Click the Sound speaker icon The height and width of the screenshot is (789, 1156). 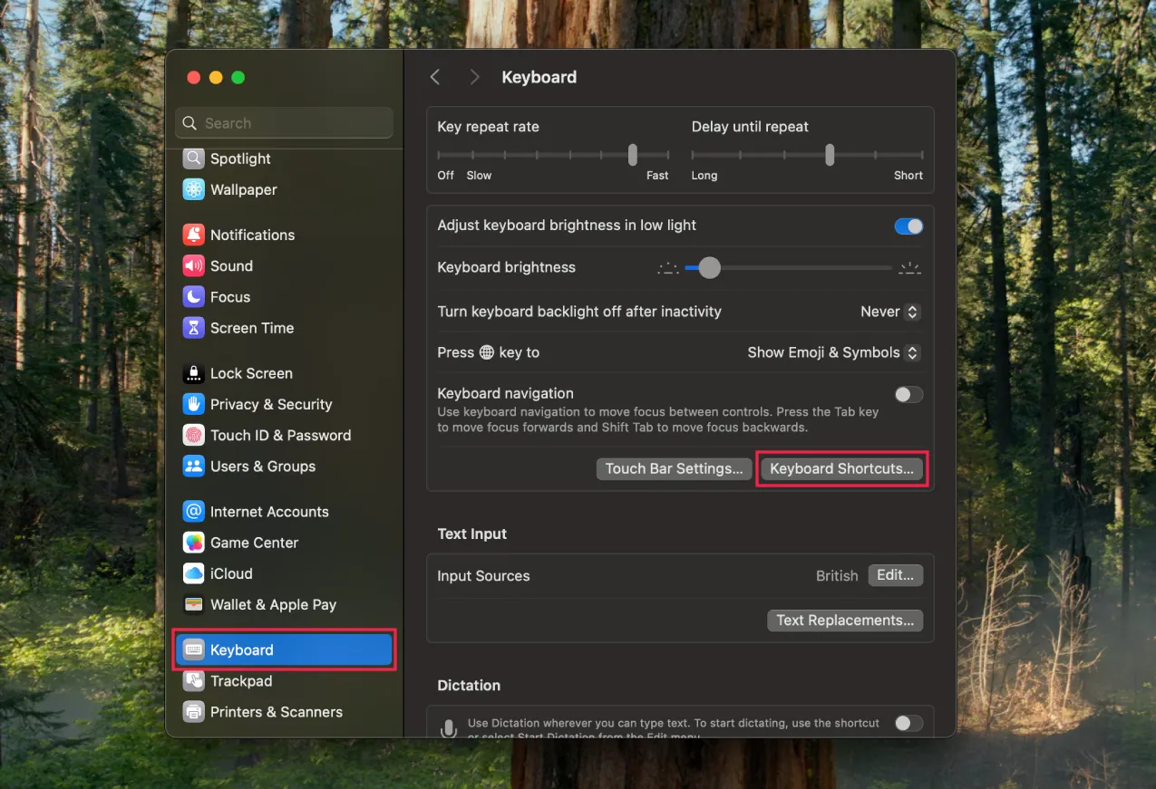193,265
